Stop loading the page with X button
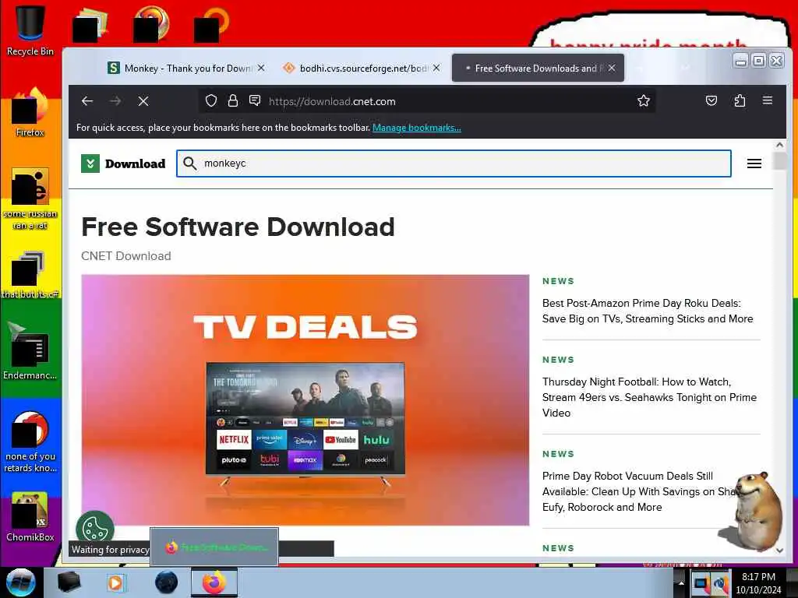798x598 pixels. point(143,101)
